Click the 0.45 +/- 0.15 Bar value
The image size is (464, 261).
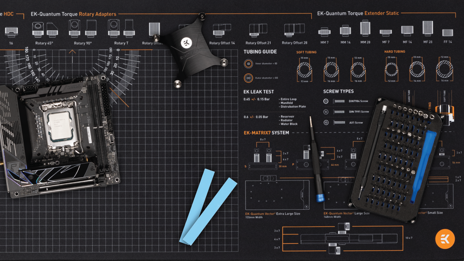pyautogui.click(x=257, y=99)
